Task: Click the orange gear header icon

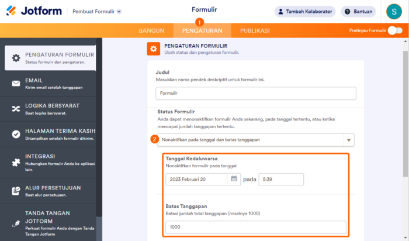Action: coord(153,49)
